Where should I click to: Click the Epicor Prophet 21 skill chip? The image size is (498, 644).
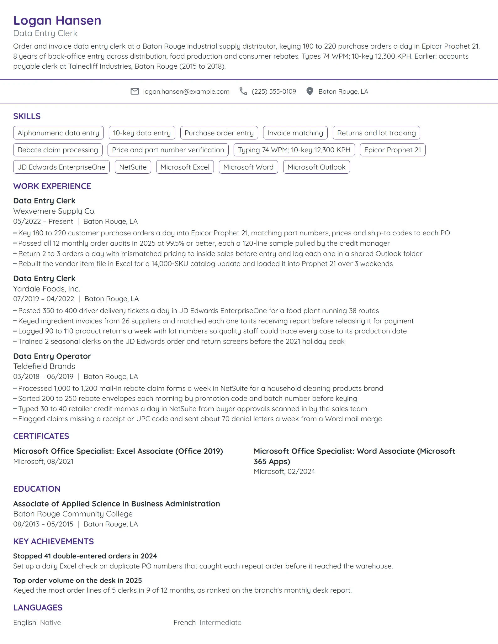393,150
